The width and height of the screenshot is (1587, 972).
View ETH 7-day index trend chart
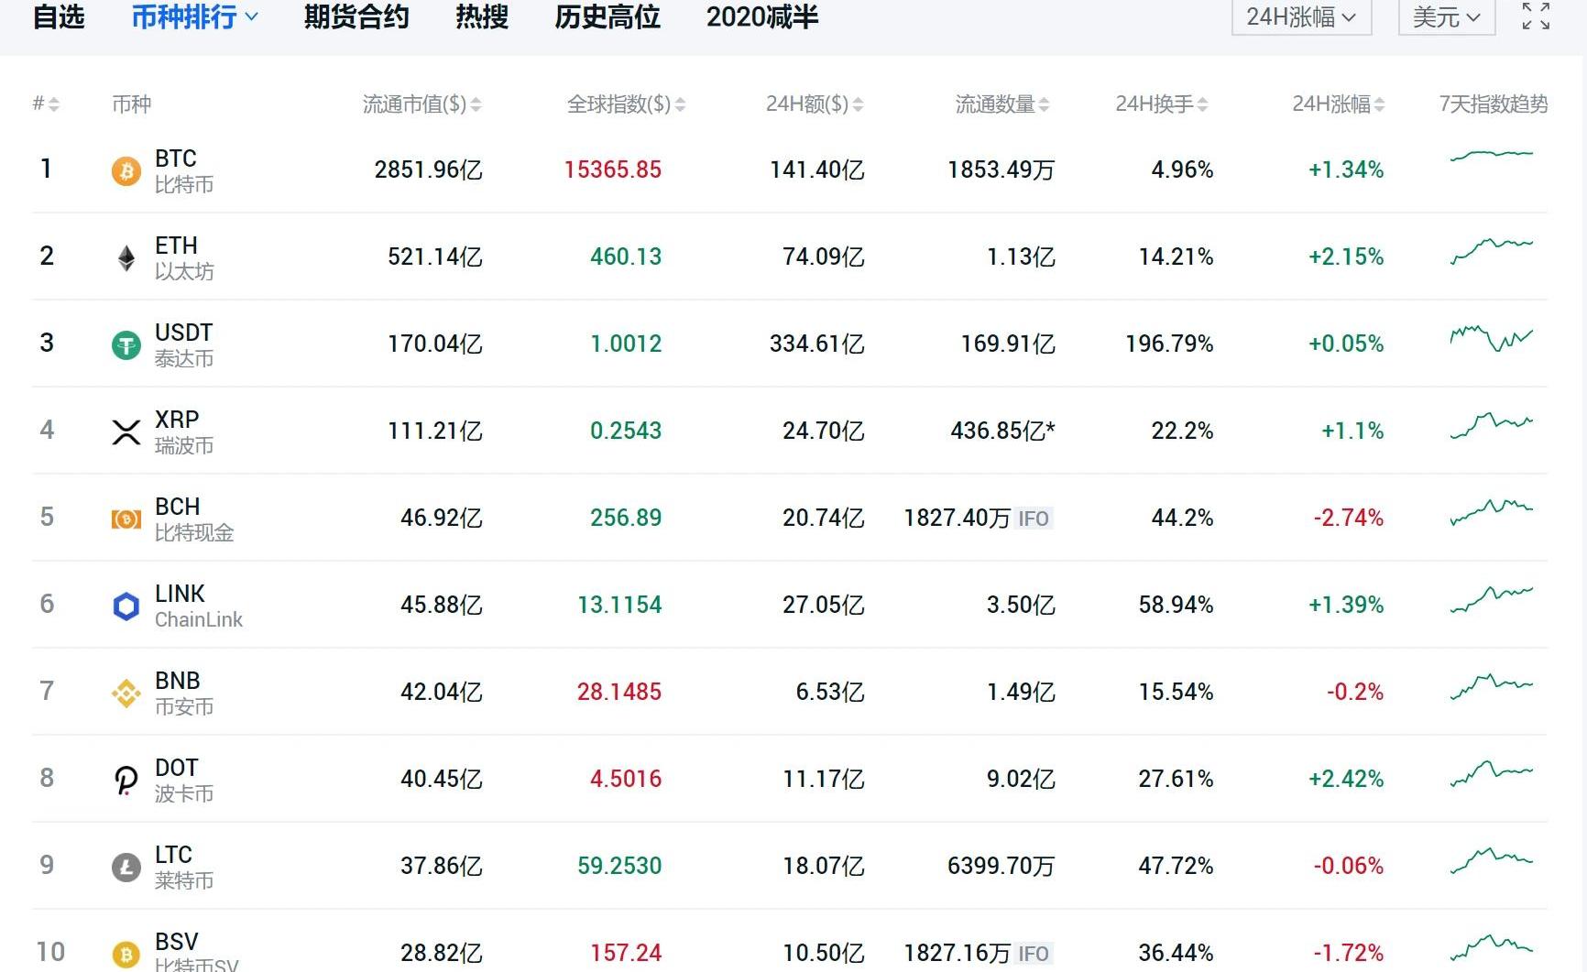tap(1492, 250)
